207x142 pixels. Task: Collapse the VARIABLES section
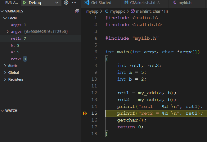click(x=2, y=11)
